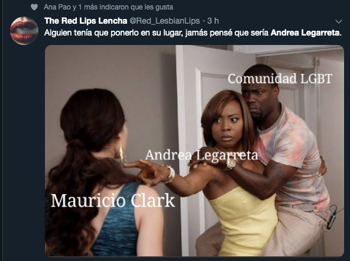The height and width of the screenshot is (261, 350).
Task: Click the @Red_LesbianLips handle
Action: point(165,21)
